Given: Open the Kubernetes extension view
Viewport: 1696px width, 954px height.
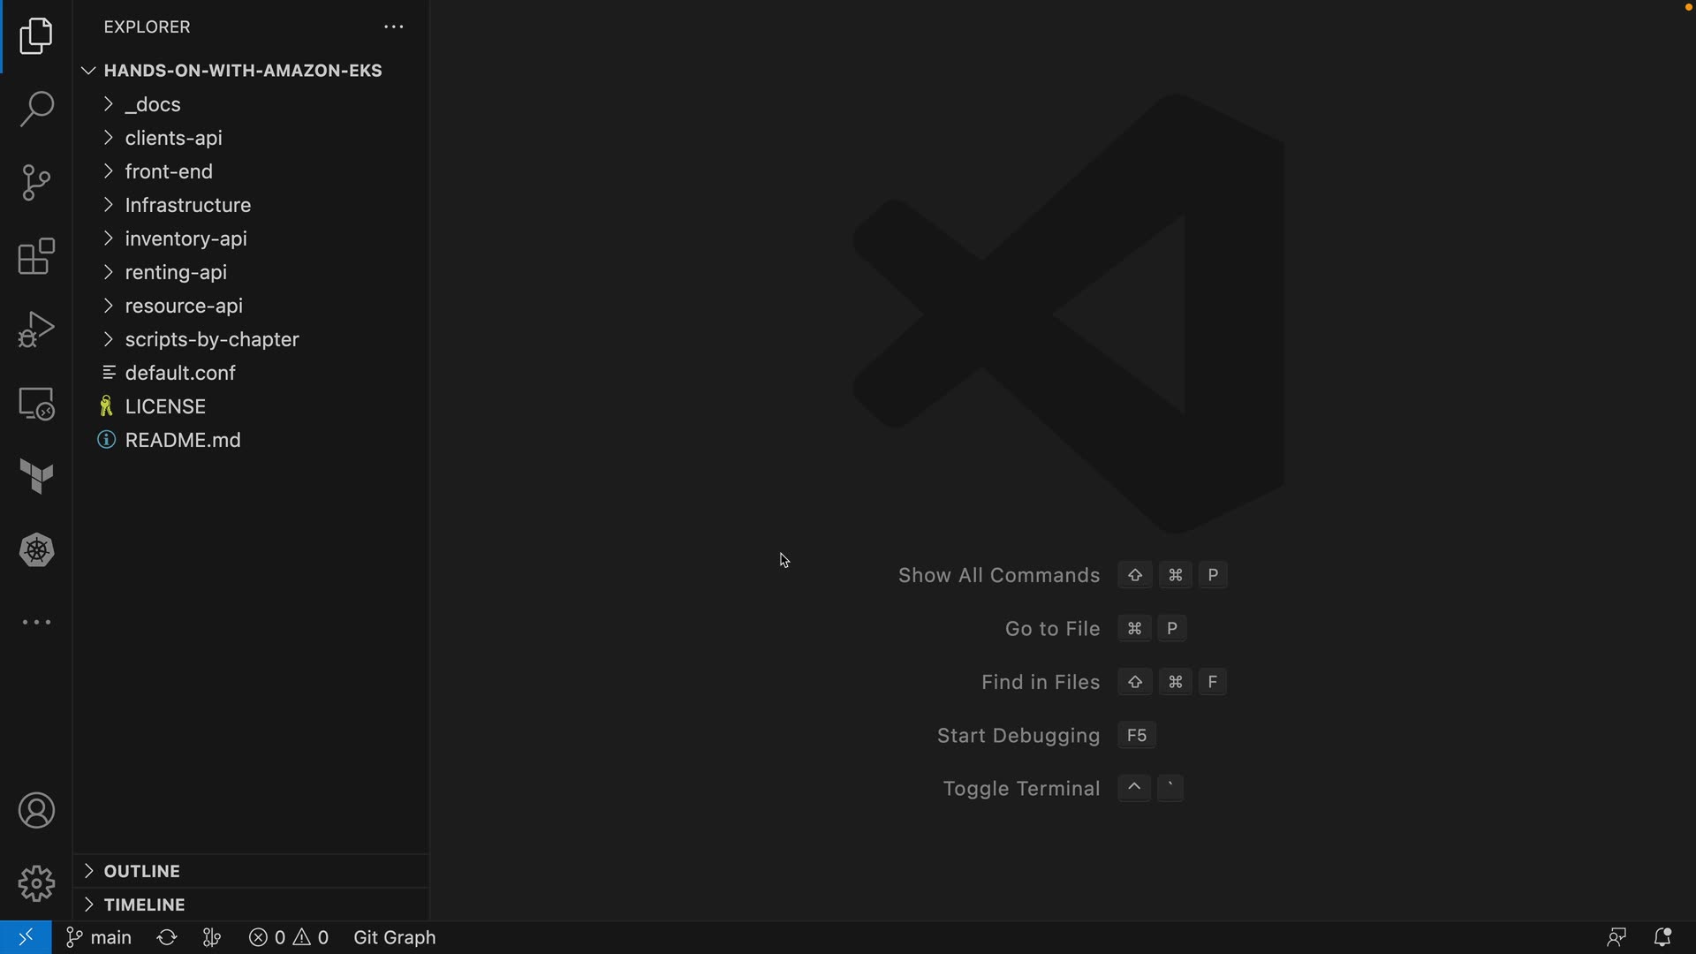Looking at the screenshot, I should 36,550.
